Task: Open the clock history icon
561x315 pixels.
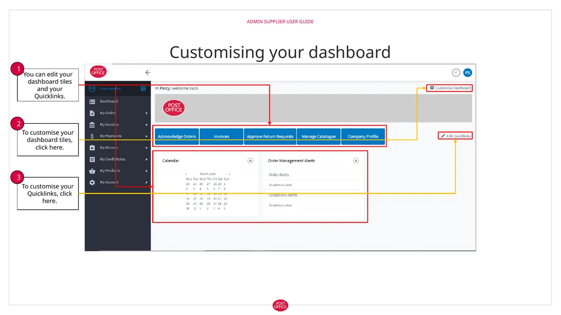Action: pyautogui.click(x=455, y=73)
